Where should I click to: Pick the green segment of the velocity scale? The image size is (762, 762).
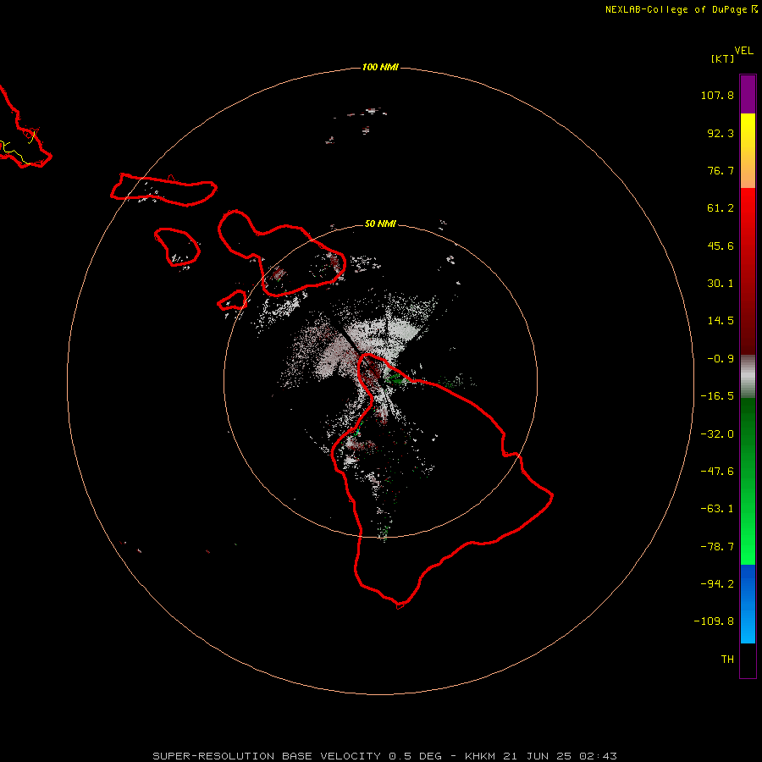748,481
